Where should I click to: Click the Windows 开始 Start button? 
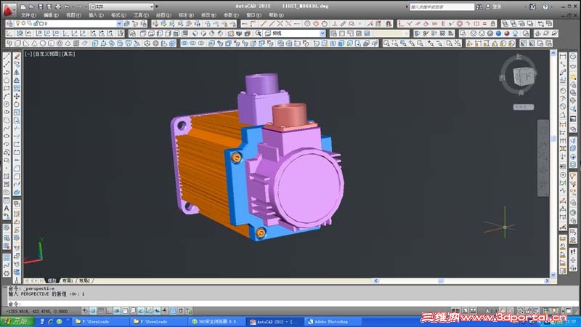(x=17, y=321)
